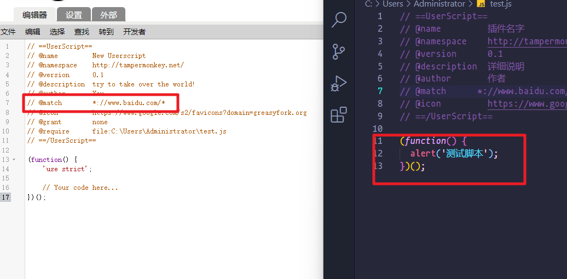Viewport: 567px width, 279px height.
Task: Open the 开发者 menu
Action: pyautogui.click(x=135, y=32)
